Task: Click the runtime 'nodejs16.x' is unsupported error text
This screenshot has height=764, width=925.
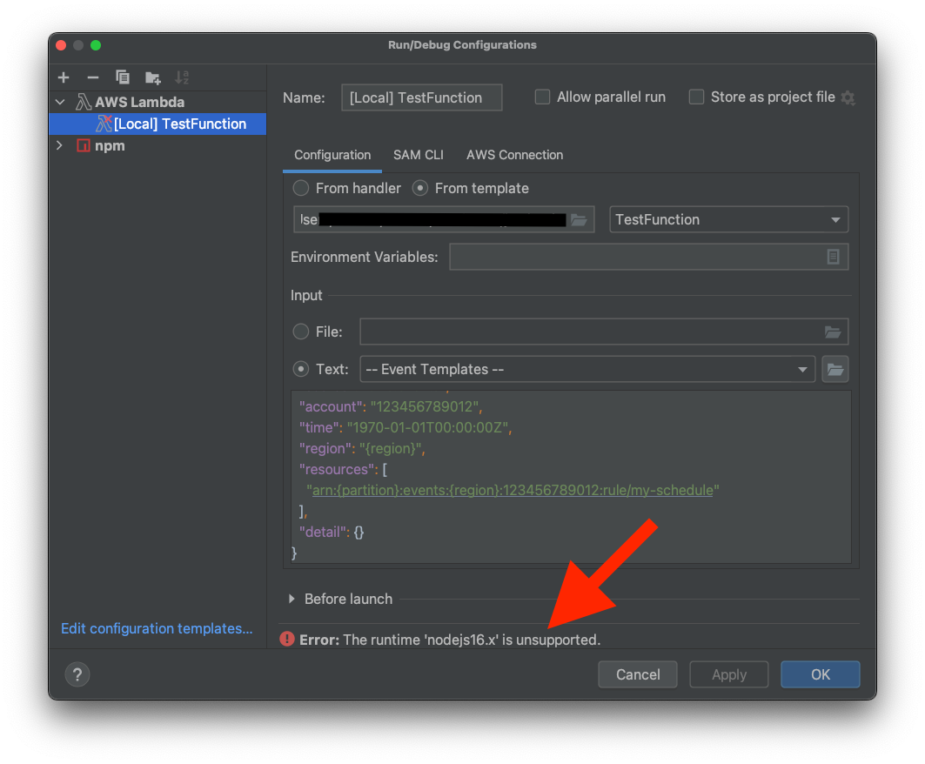Action: [x=472, y=640]
